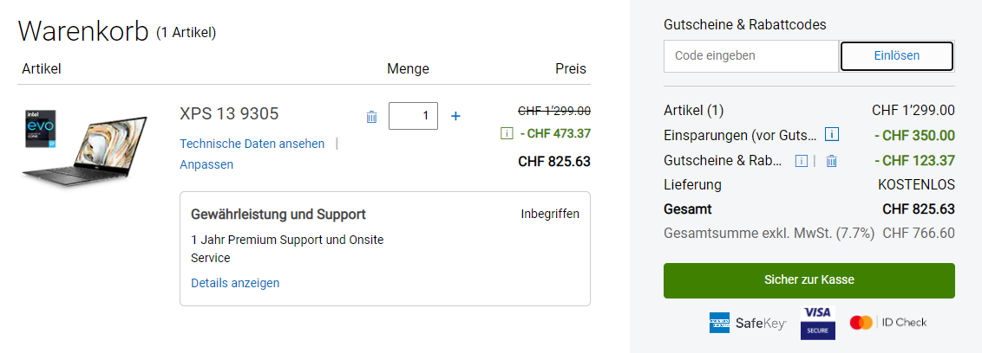Select the Gewährleistung und Support heading
The image size is (982, 353).
point(278,215)
